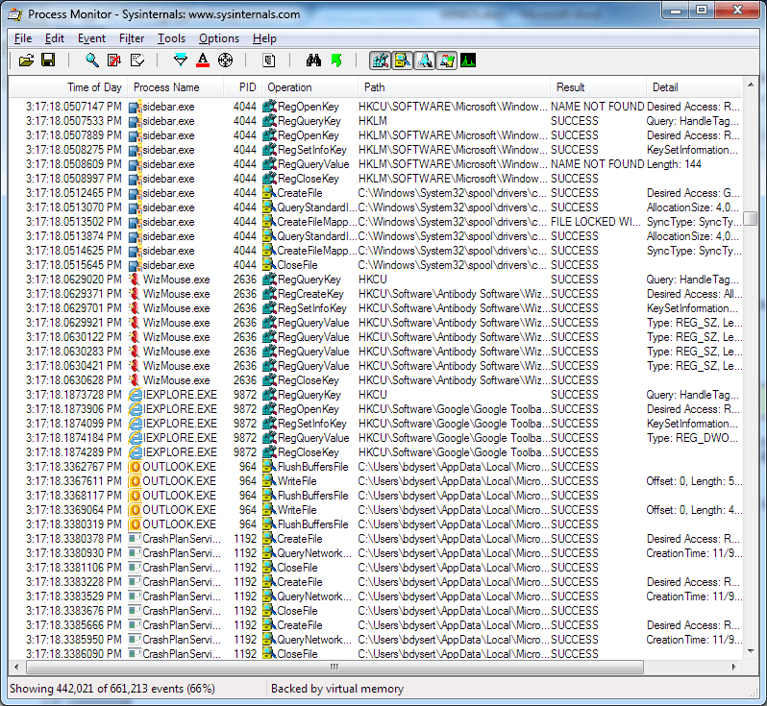Save the log using the floppy disk icon
This screenshot has height=706, width=767.
point(48,61)
